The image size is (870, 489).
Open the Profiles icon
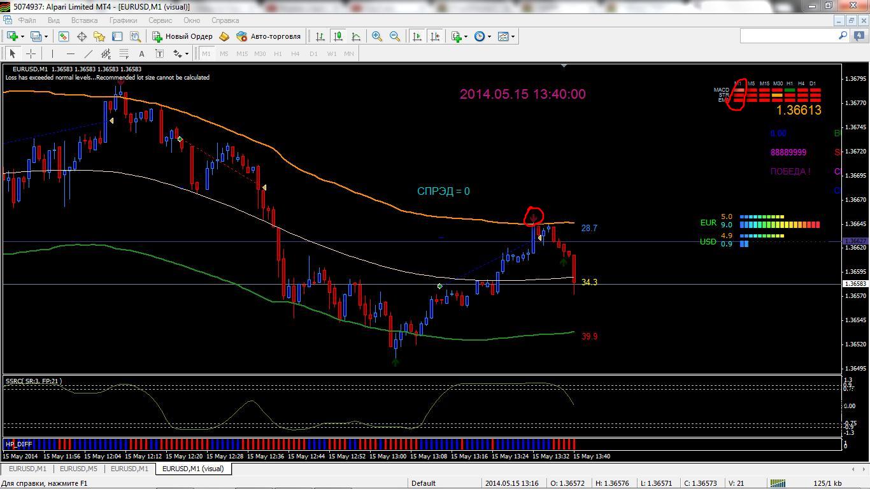point(36,36)
